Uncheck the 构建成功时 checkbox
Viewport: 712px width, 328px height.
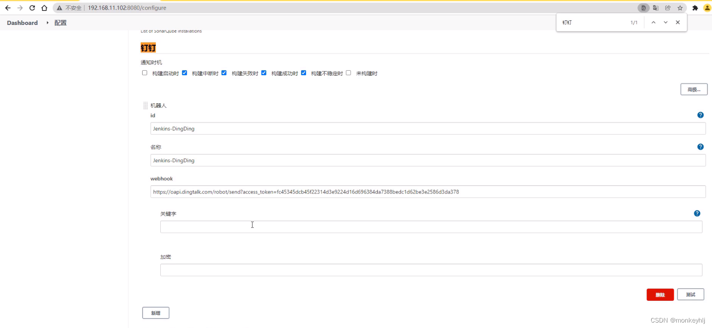pyautogui.click(x=264, y=72)
